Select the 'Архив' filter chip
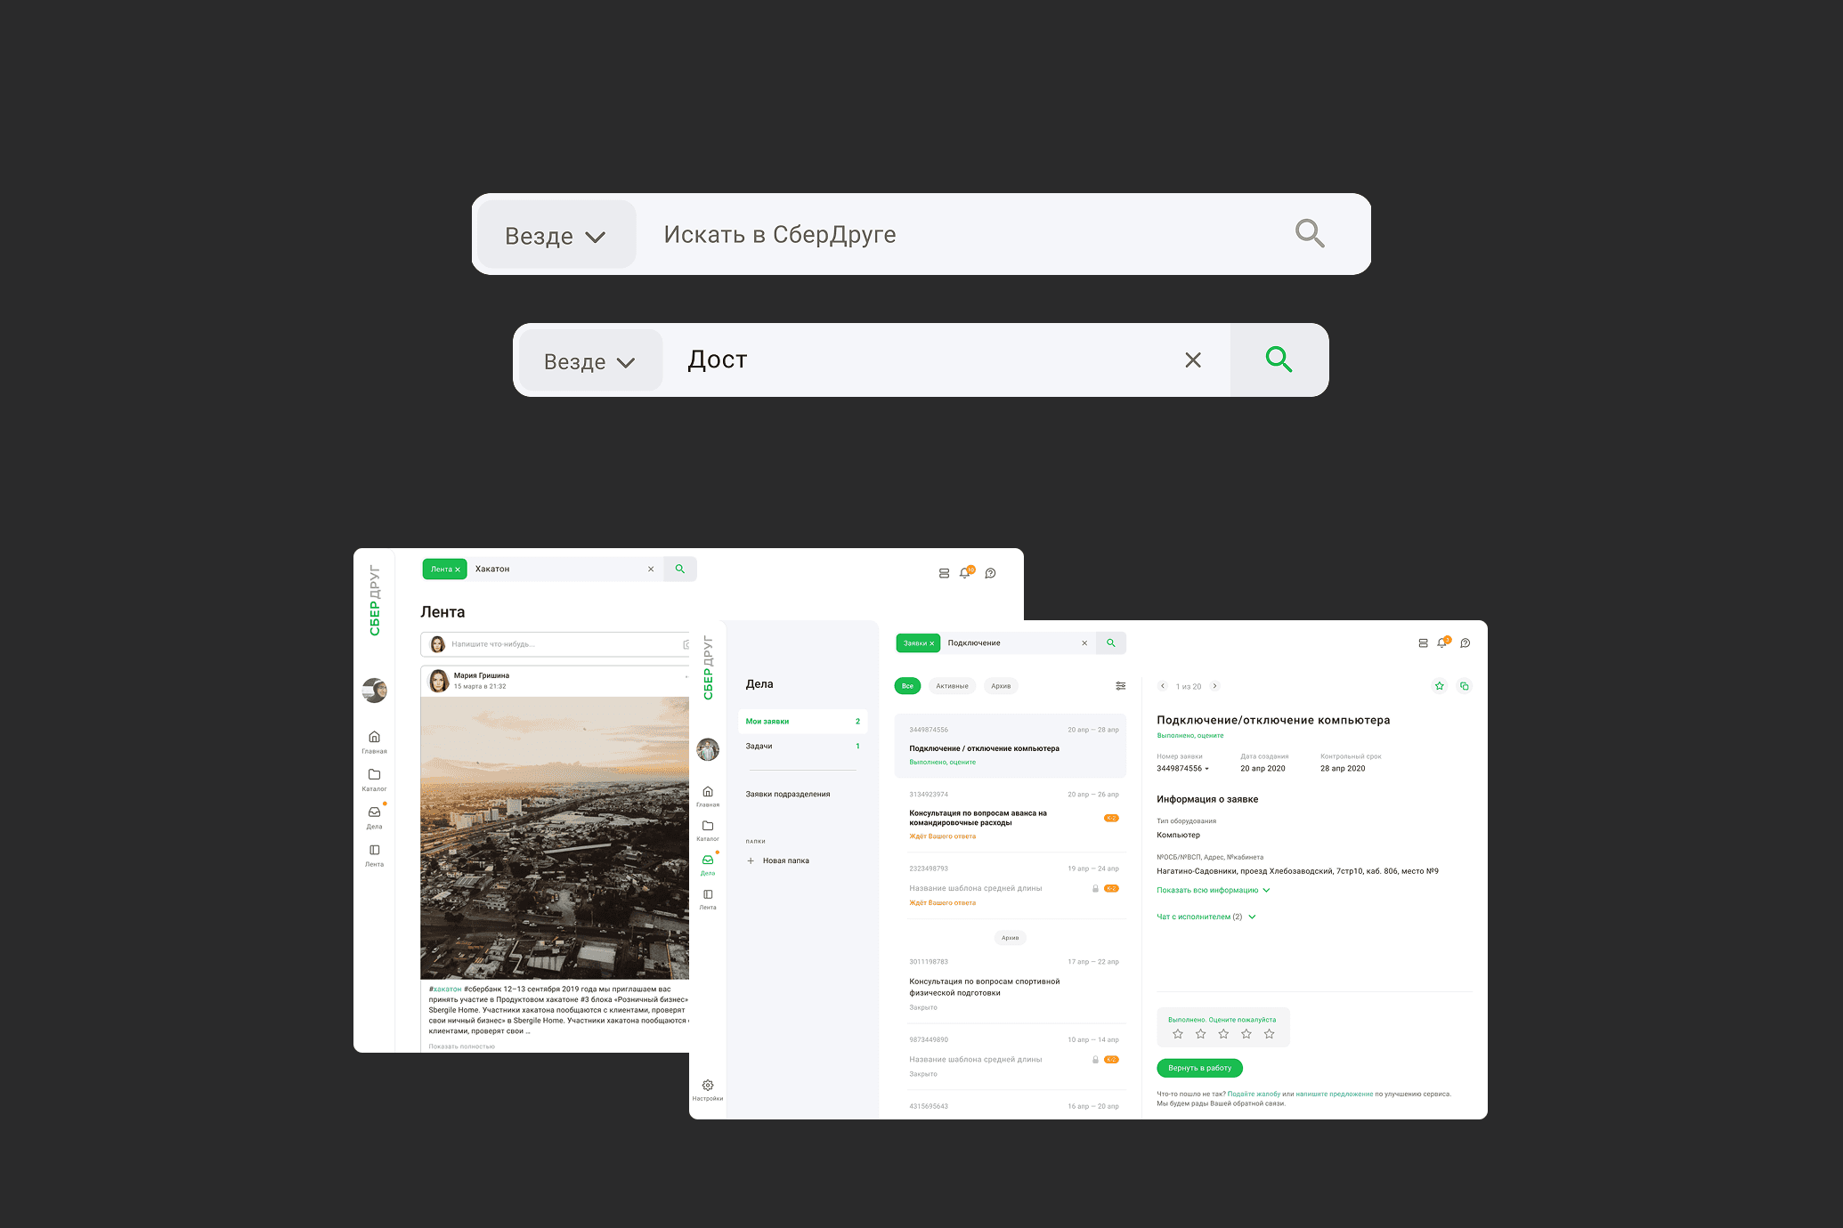 pyautogui.click(x=1001, y=686)
